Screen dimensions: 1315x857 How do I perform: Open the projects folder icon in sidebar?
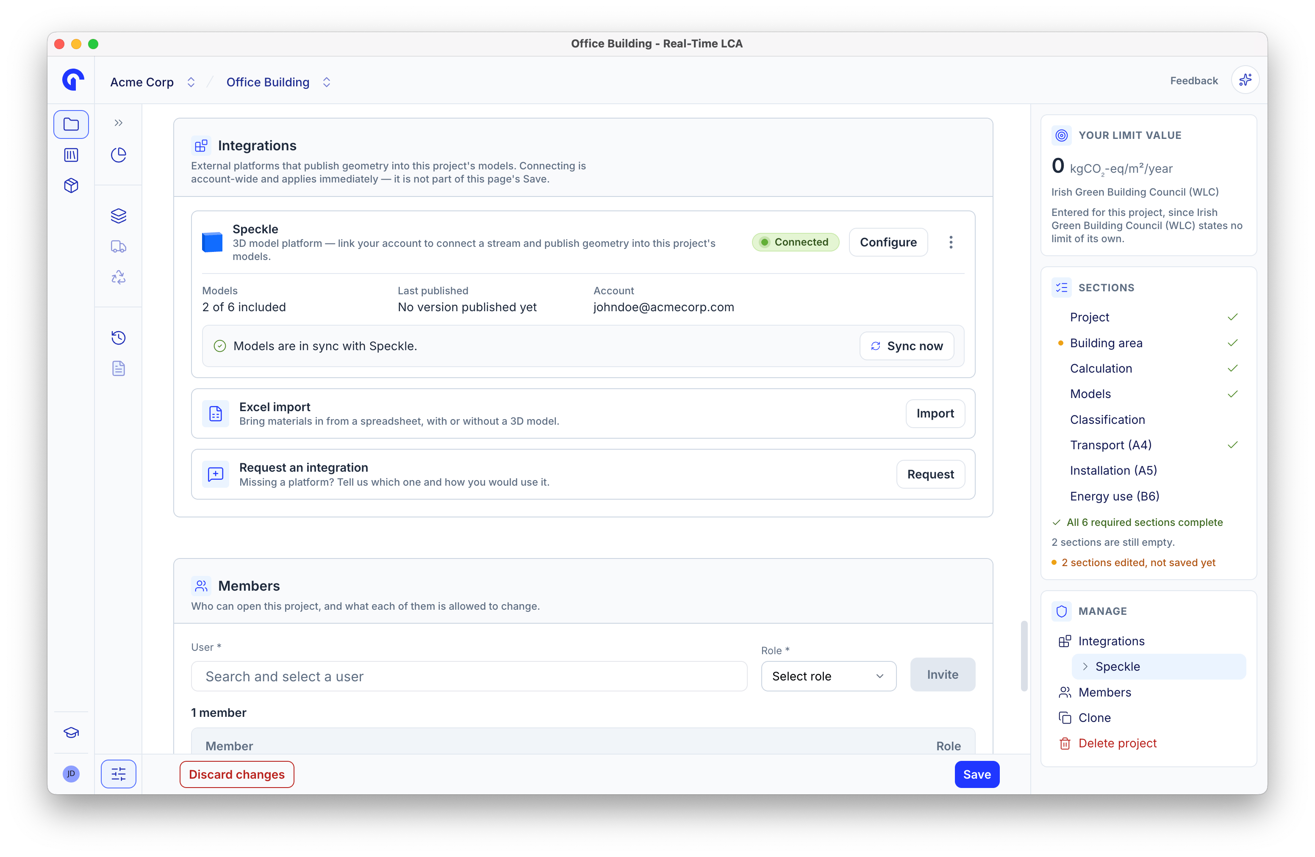[x=71, y=124]
